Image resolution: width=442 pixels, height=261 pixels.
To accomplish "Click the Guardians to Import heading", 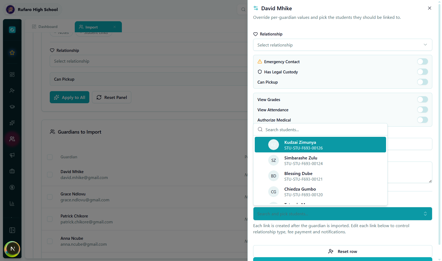I will tap(79, 132).
